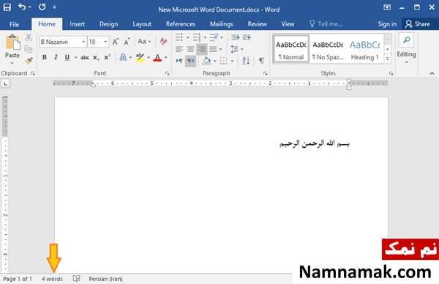Center the text
439x284 pixels.
click(x=191, y=49)
